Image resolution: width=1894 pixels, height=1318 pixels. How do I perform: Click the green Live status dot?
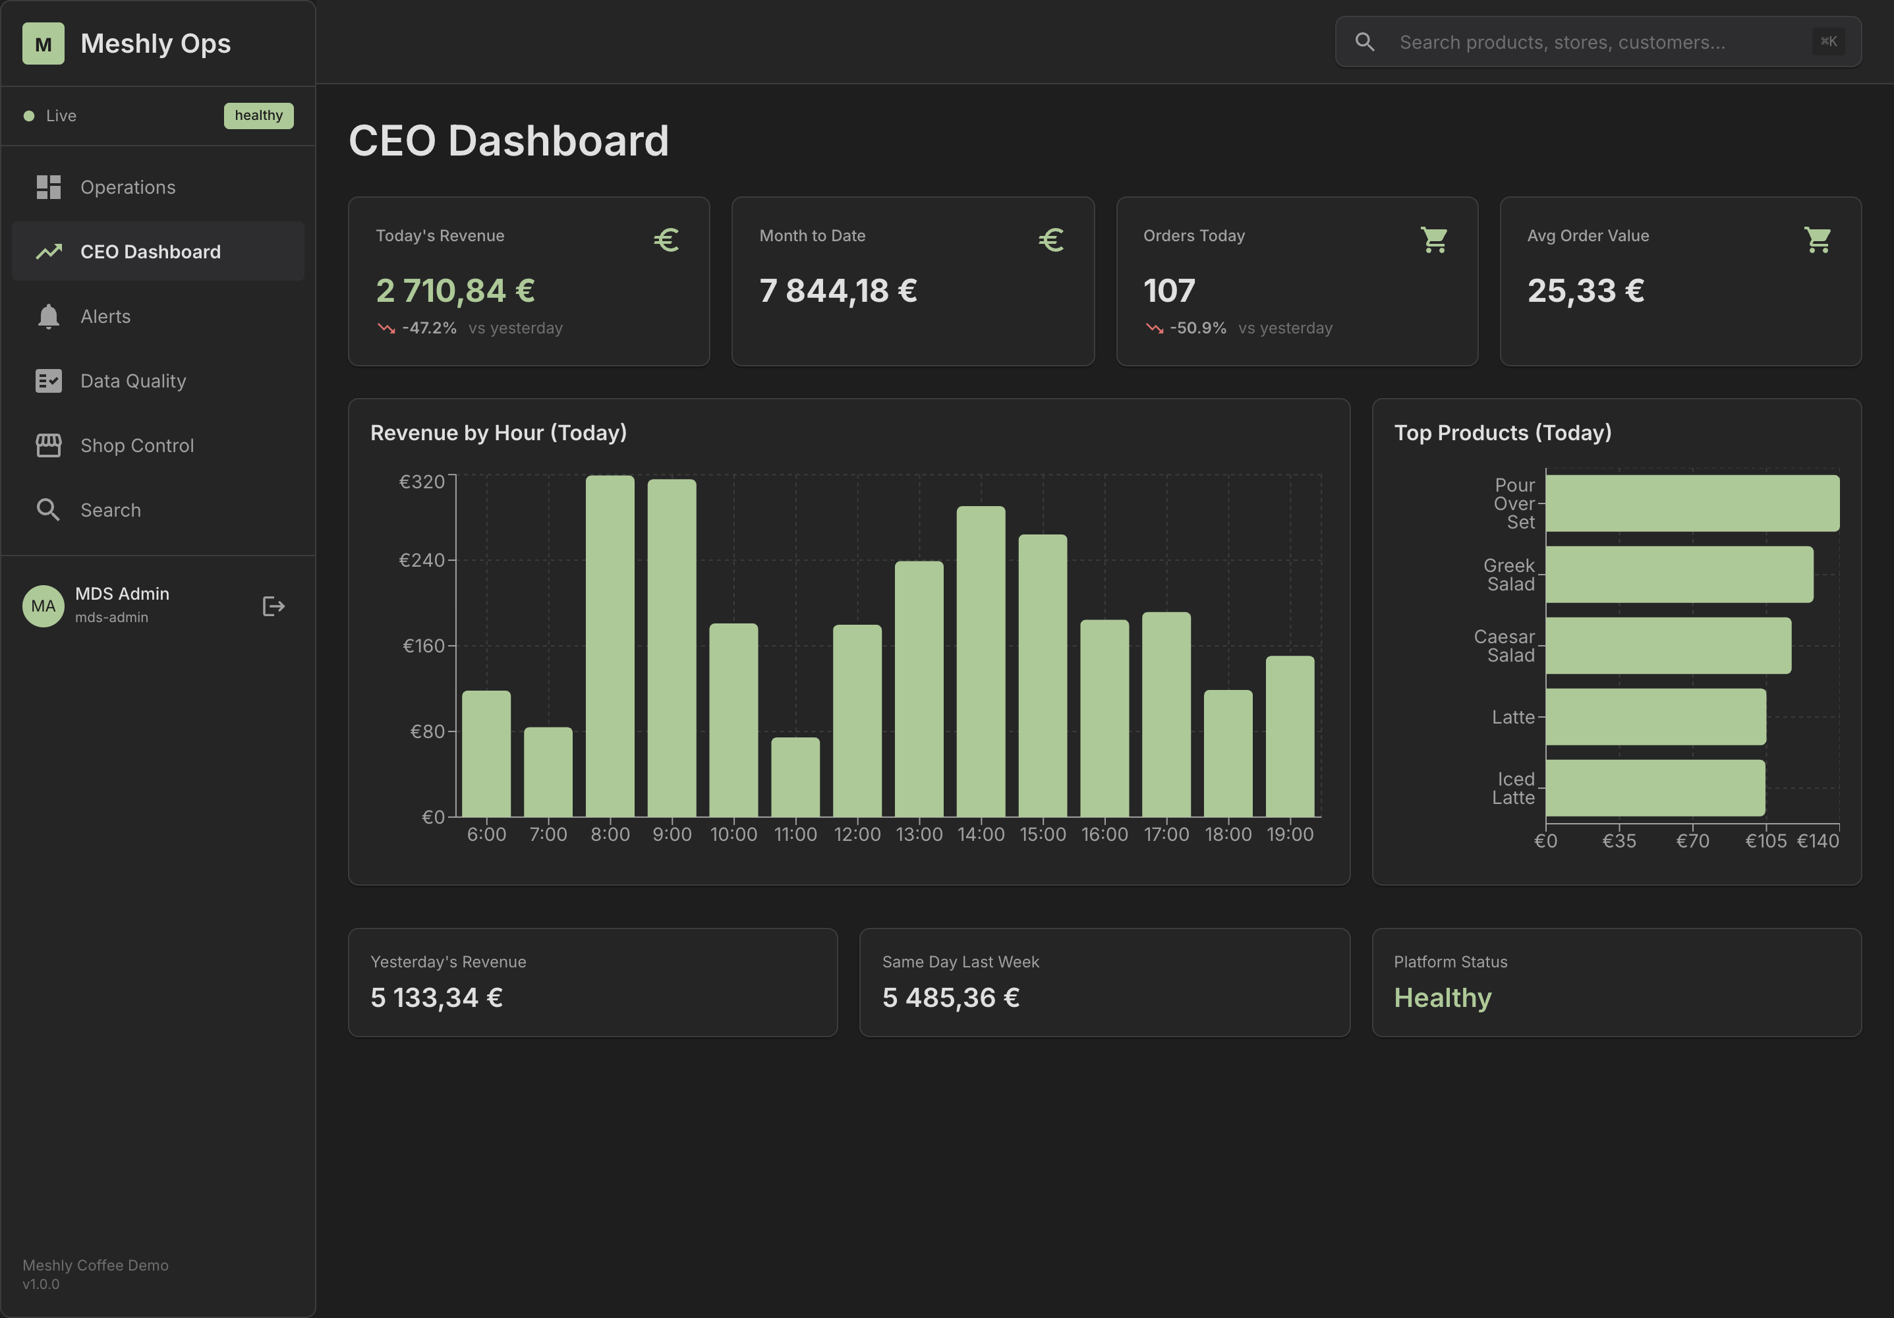(29, 115)
